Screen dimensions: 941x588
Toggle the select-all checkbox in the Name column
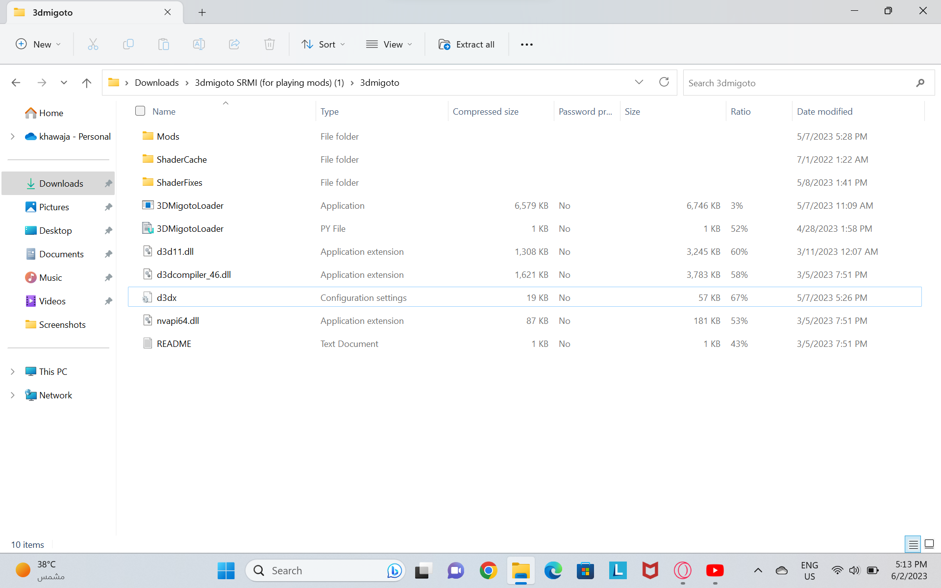(140, 111)
